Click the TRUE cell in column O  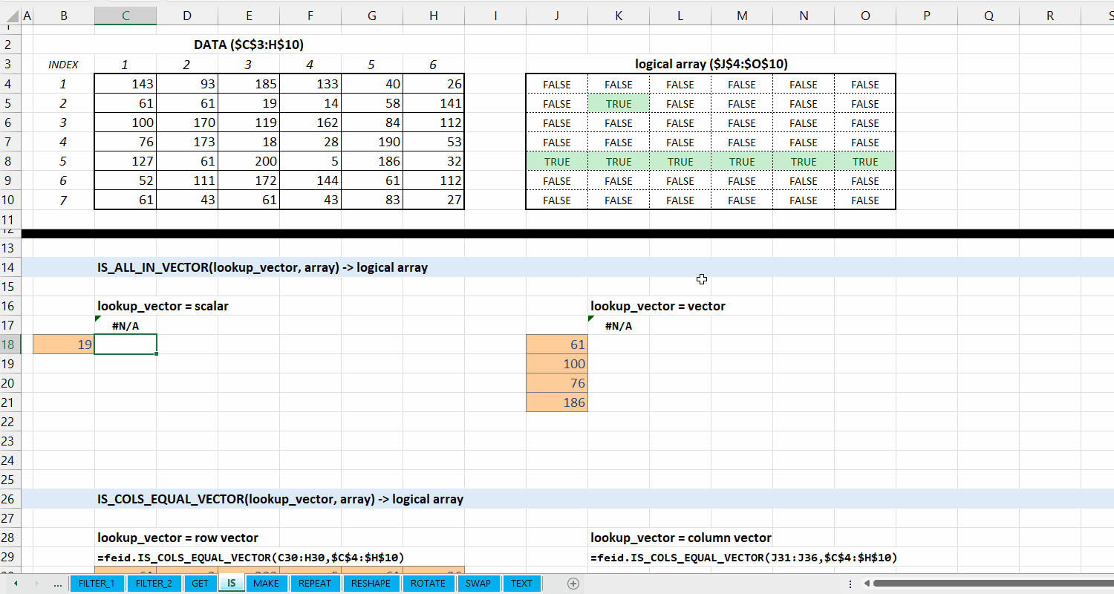[865, 161]
